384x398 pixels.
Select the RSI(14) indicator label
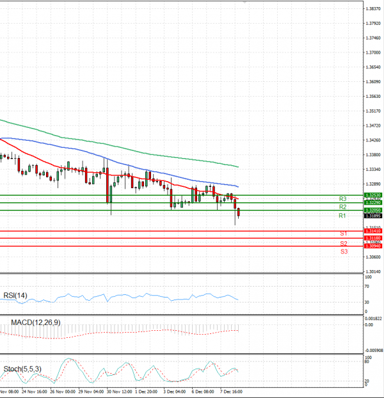coord(15,296)
